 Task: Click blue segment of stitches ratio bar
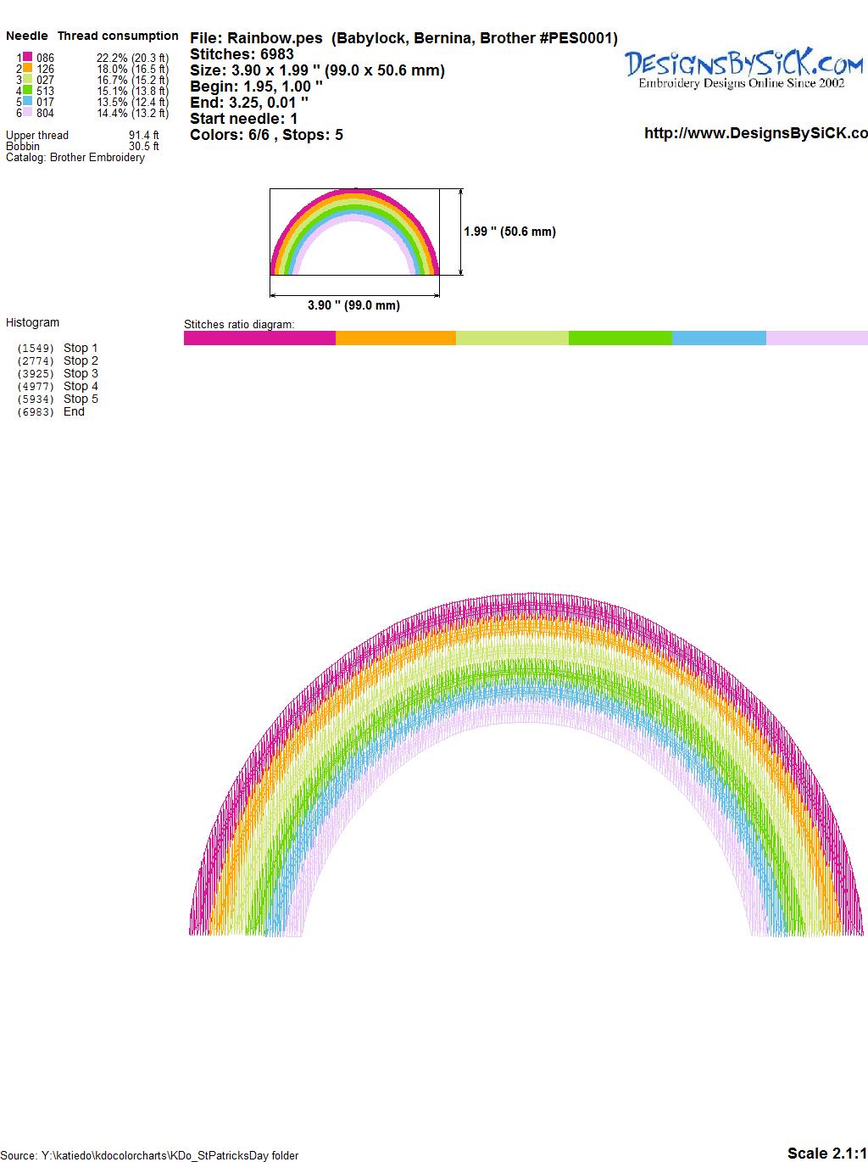coord(719,338)
